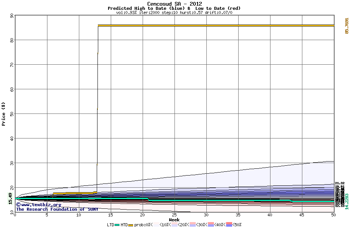The height and width of the screenshot is (227, 349).
Task: Click the HTD yellow line legend swatch
Action: (x=130, y=225)
